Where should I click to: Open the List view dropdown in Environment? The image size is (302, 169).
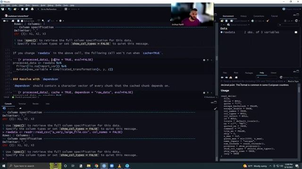click(x=288, y=21)
